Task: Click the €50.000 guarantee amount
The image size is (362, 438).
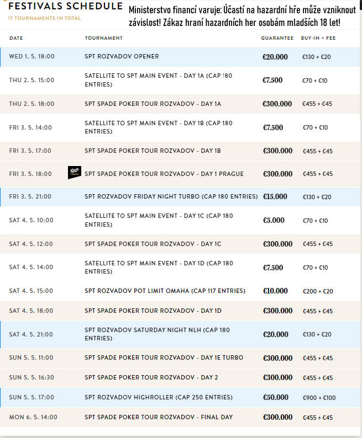Action: [x=275, y=397]
